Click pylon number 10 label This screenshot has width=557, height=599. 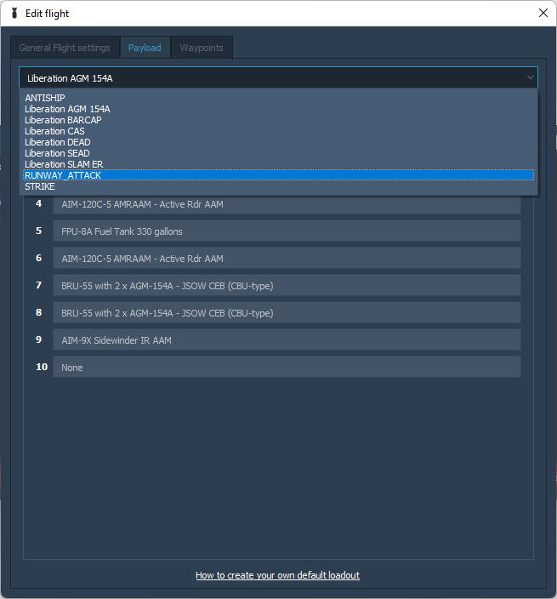(42, 367)
